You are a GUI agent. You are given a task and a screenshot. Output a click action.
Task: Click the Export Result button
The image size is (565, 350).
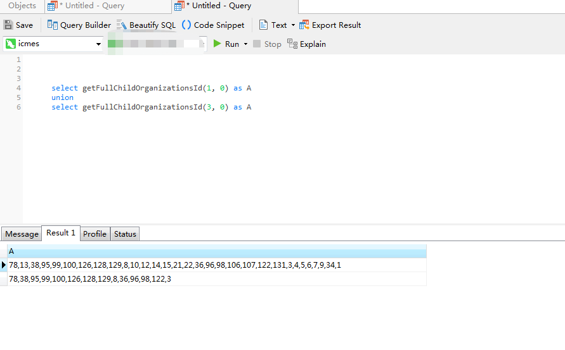330,25
